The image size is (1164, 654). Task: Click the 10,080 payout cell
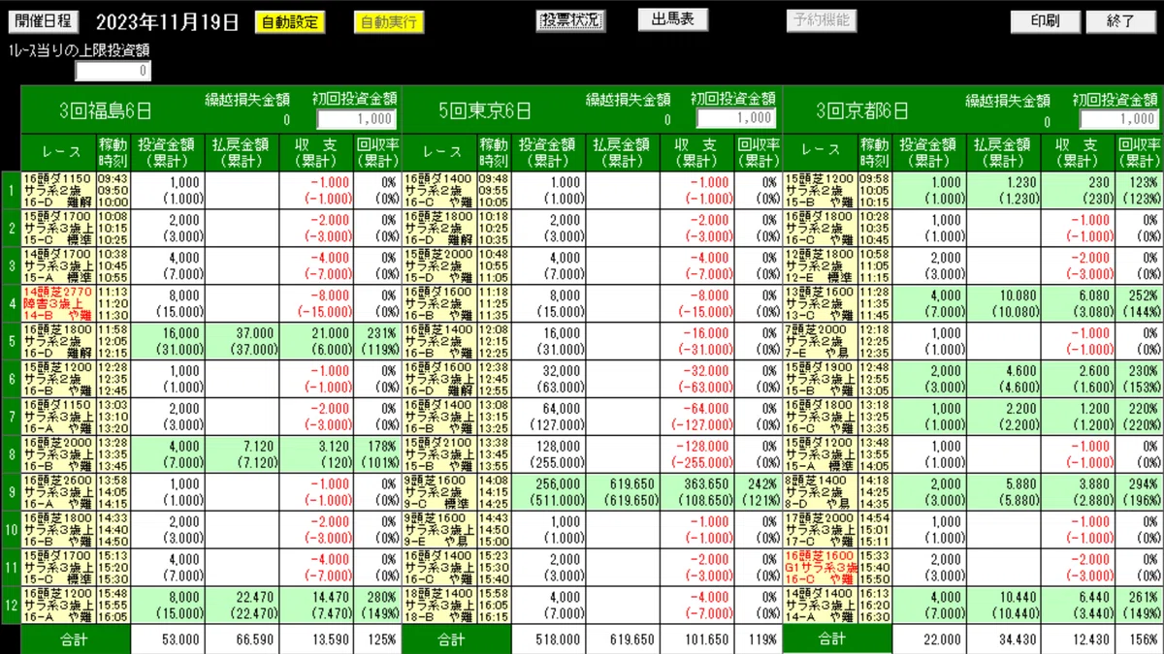tap(1004, 303)
